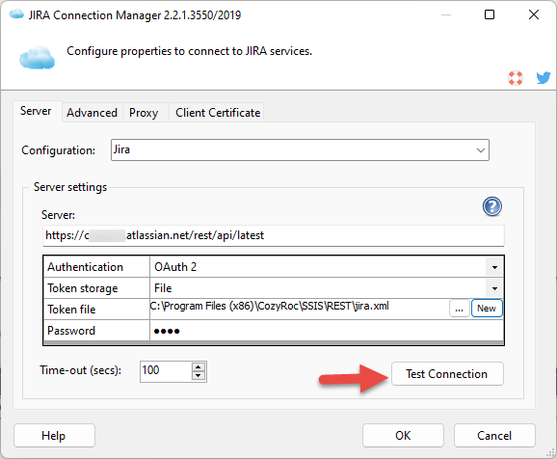
Task: Open the Token storage File dropdown
Action: (494, 288)
